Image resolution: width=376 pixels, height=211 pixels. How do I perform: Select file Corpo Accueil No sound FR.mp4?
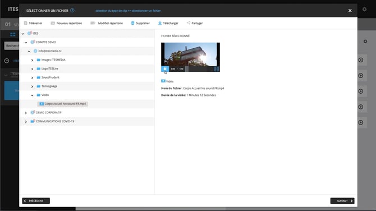click(x=63, y=104)
